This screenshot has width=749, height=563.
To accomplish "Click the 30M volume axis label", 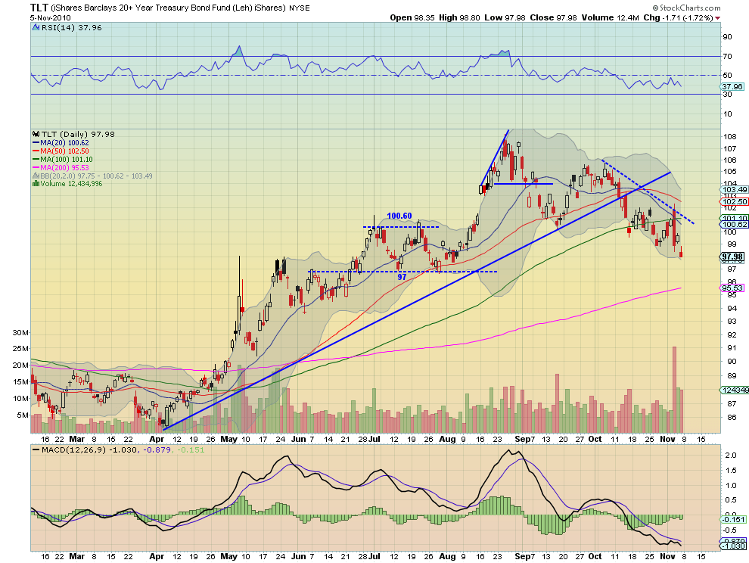I will (x=20, y=333).
